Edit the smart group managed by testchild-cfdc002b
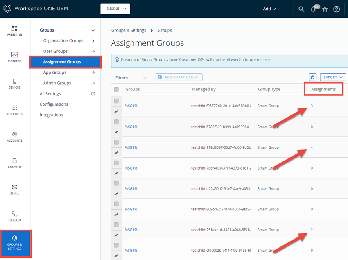The image size is (348, 260). (116, 256)
